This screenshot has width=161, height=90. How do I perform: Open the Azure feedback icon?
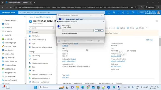(x=133, y=12)
